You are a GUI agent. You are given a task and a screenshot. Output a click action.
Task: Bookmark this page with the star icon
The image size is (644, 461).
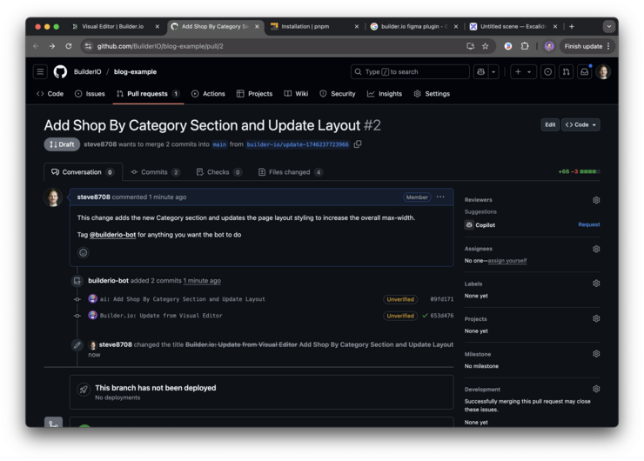[x=486, y=46]
